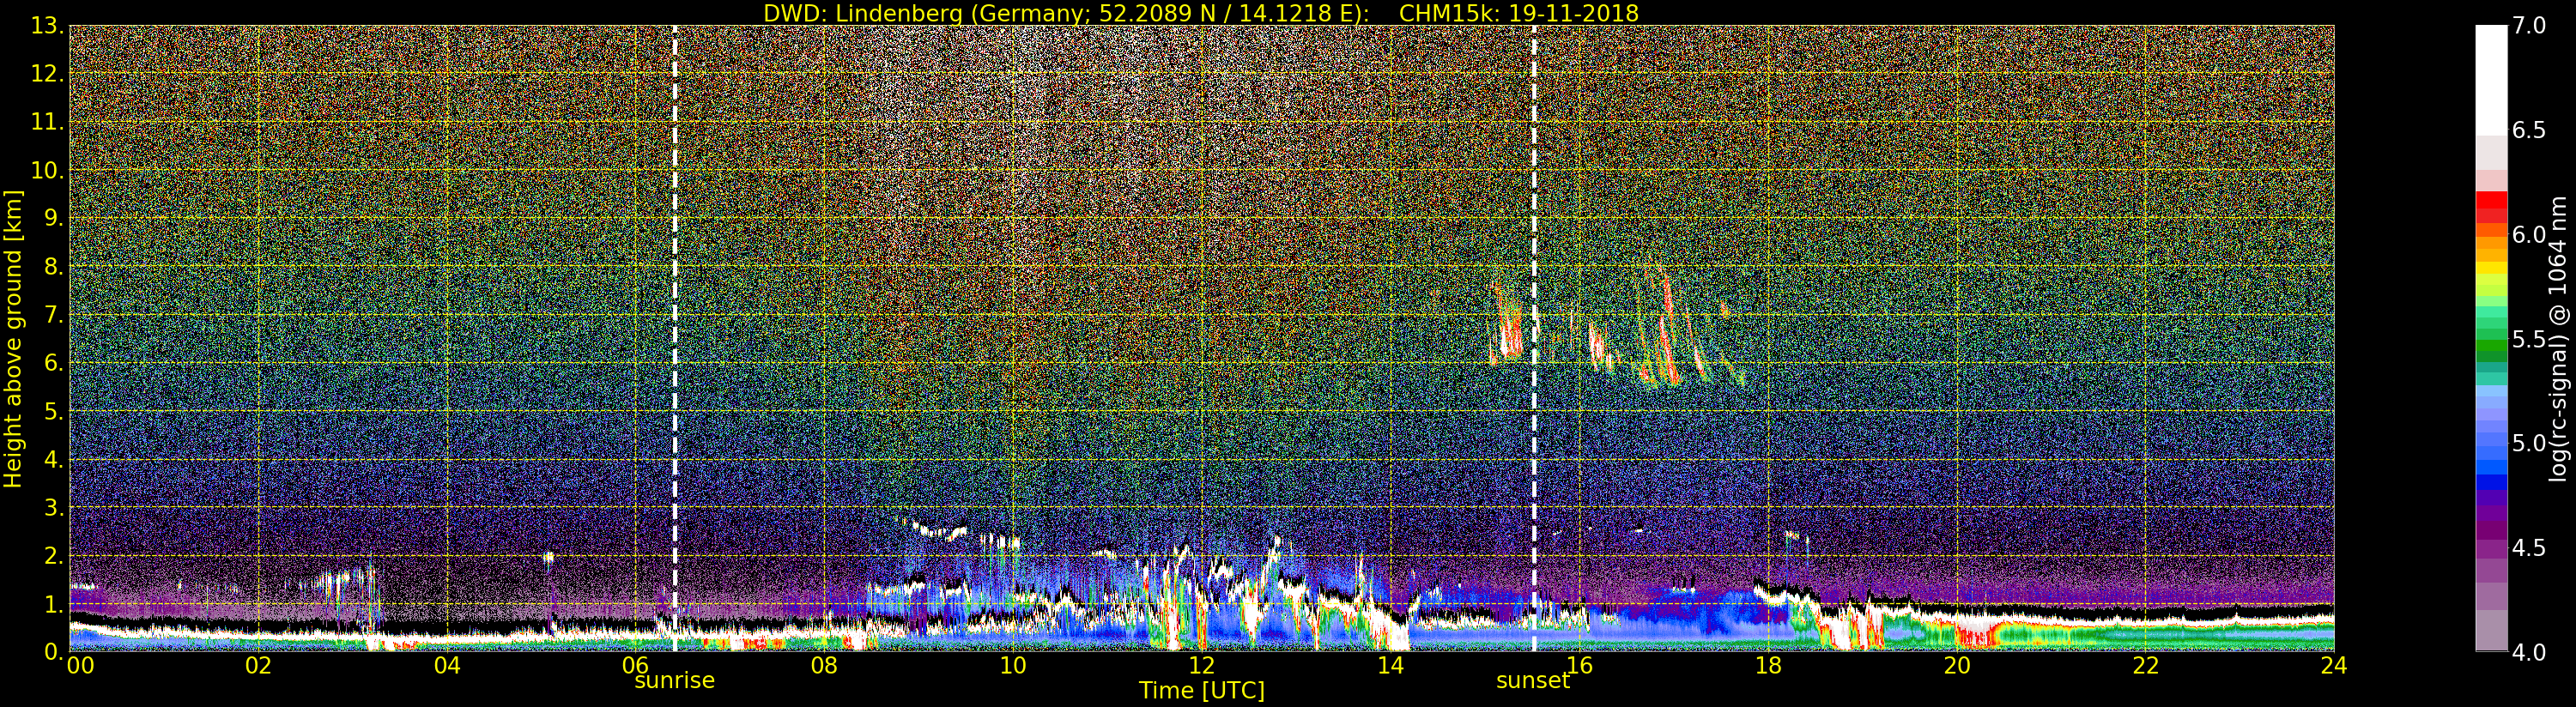Click time axis tick '14'
This screenshot has width=2576, height=707.
pos(1390,665)
